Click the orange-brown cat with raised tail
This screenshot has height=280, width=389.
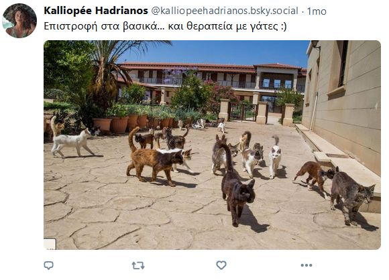pyautogui.click(x=154, y=159)
